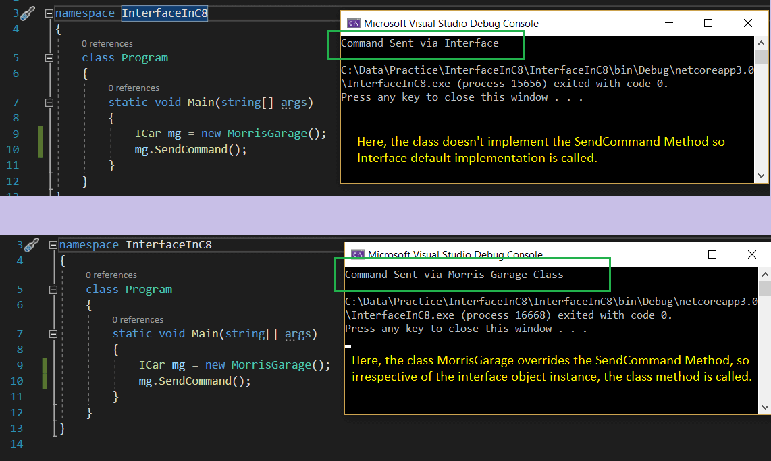Minimize the top Debug Console window
Viewport: 771px width, 461px height.
click(x=669, y=23)
